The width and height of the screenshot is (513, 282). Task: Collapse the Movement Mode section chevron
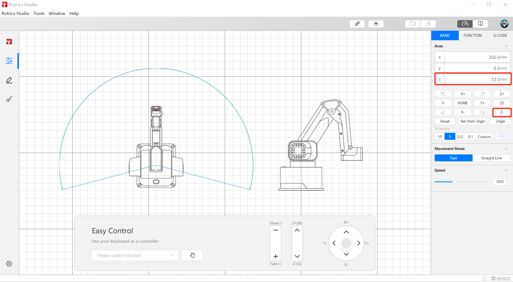[506, 149]
